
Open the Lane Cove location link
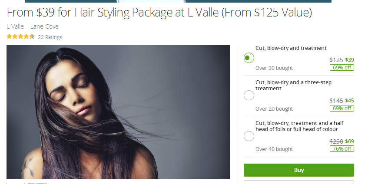coord(44,26)
